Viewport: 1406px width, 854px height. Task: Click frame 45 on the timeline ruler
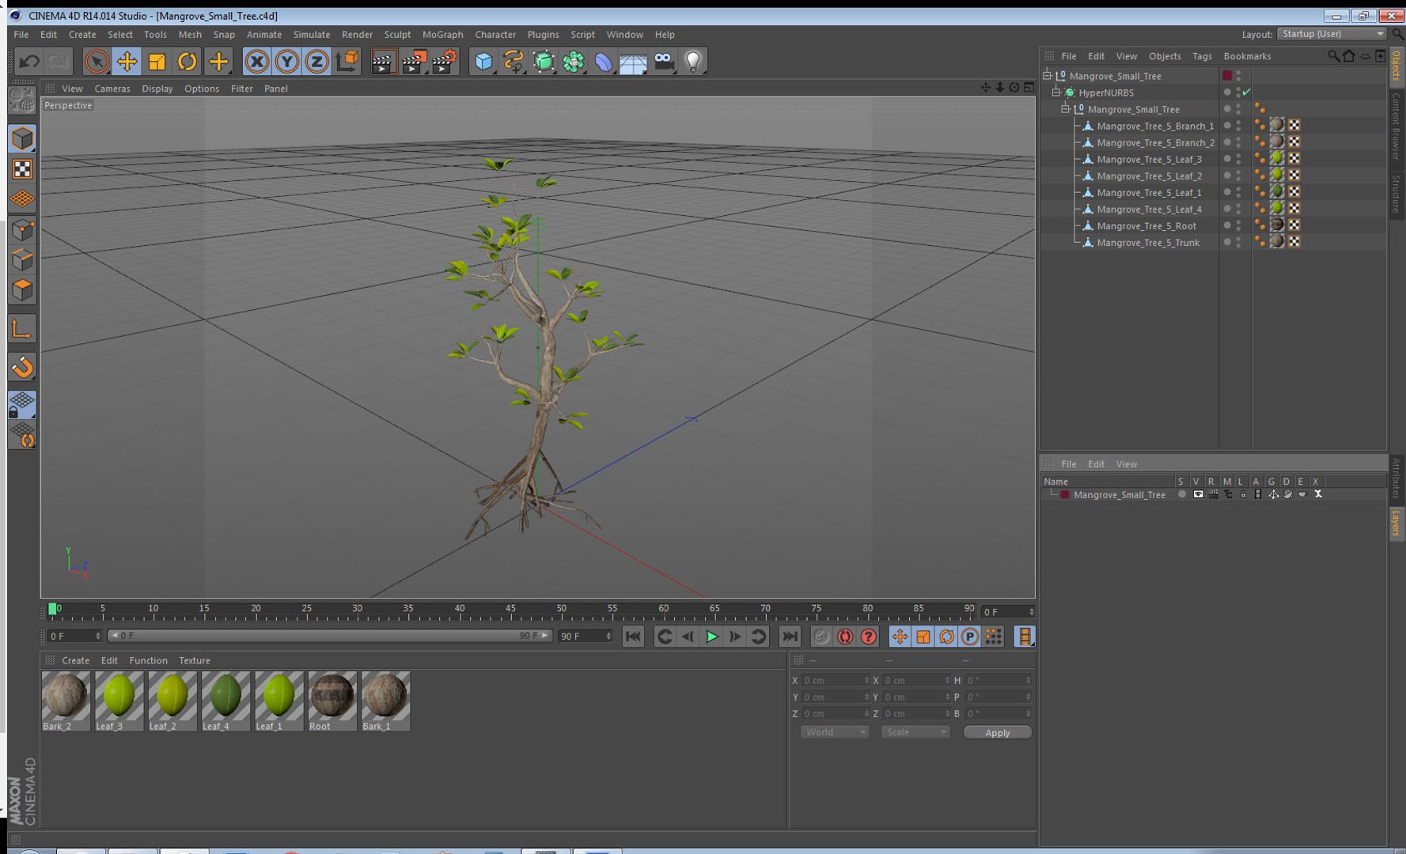pyautogui.click(x=510, y=610)
